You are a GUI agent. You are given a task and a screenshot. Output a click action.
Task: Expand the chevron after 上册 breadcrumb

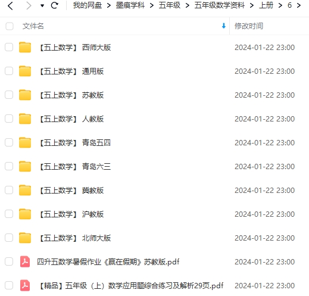280,5
